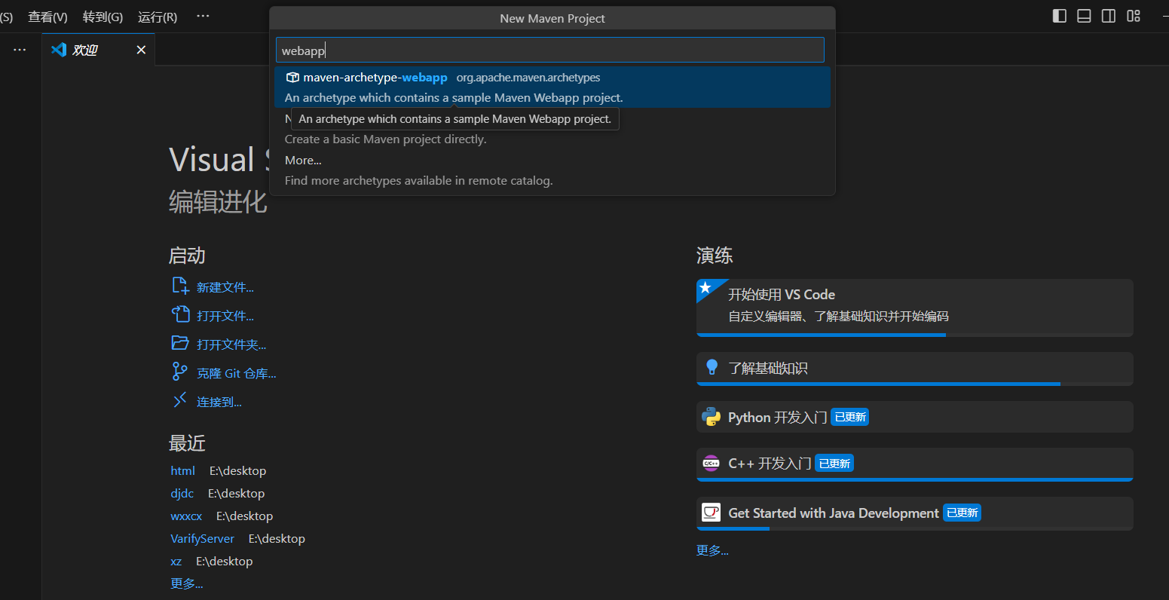Click the Java coffee cup icon
Image resolution: width=1169 pixels, height=600 pixels.
point(711,513)
